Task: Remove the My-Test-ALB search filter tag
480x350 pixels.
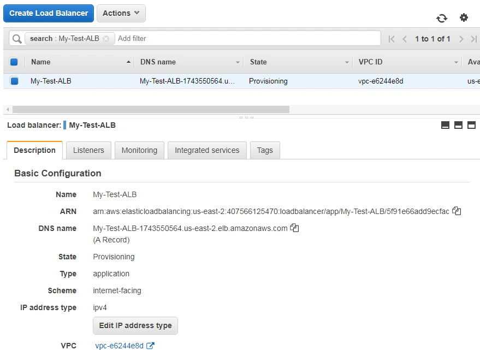Action: pos(107,38)
